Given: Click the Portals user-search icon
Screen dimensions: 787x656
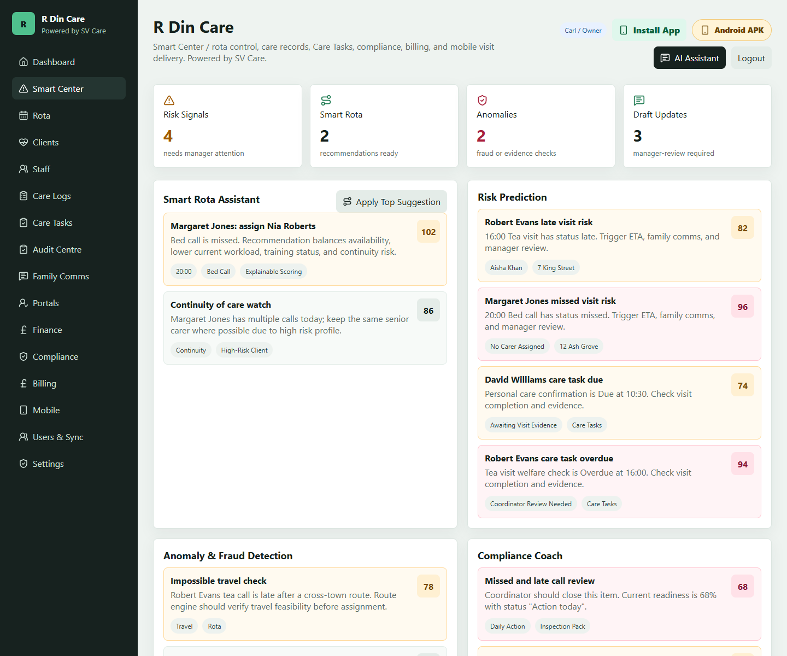Looking at the screenshot, I should pyautogui.click(x=24, y=303).
